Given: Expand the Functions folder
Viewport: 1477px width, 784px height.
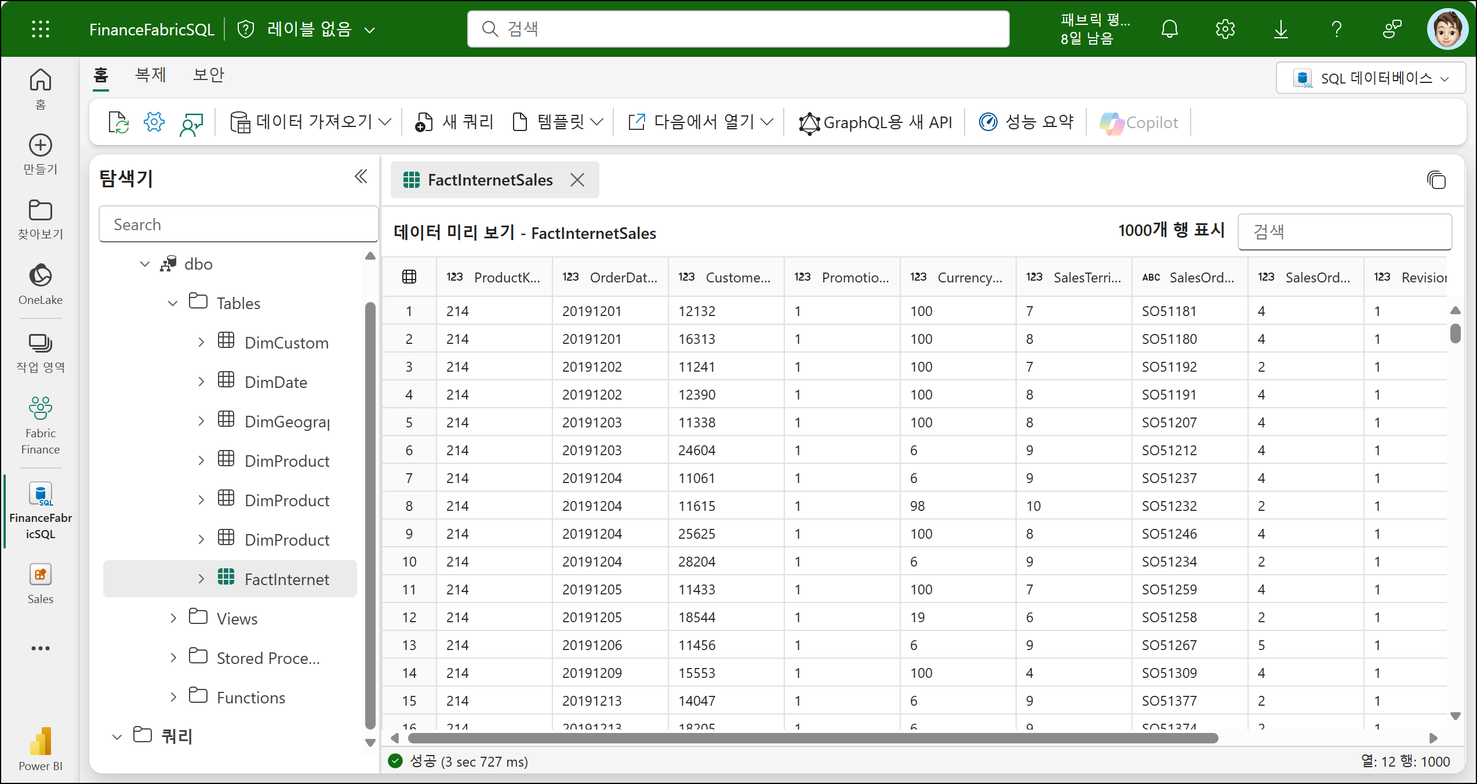Looking at the screenshot, I should tap(173, 698).
